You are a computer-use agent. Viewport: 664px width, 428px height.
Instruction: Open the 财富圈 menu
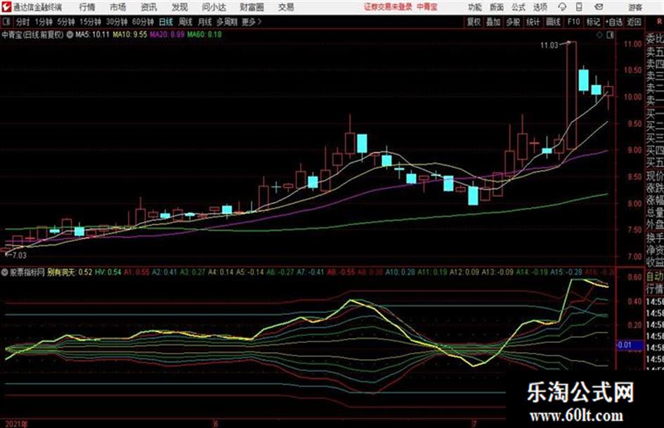(x=252, y=7)
